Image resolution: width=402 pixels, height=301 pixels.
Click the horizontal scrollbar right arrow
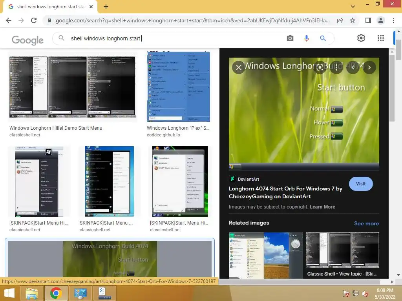pyautogui.click(x=392, y=282)
